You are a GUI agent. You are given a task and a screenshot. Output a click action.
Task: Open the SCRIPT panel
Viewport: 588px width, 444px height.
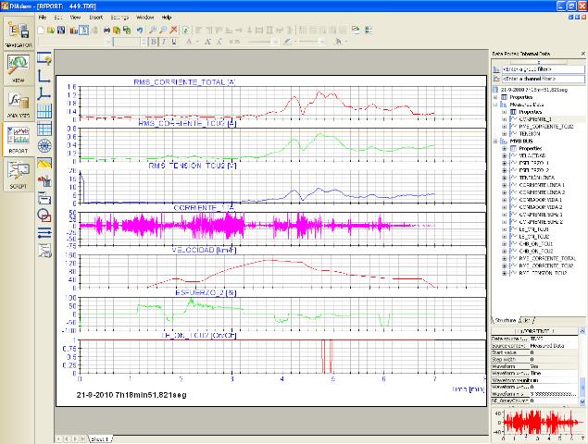(x=18, y=174)
